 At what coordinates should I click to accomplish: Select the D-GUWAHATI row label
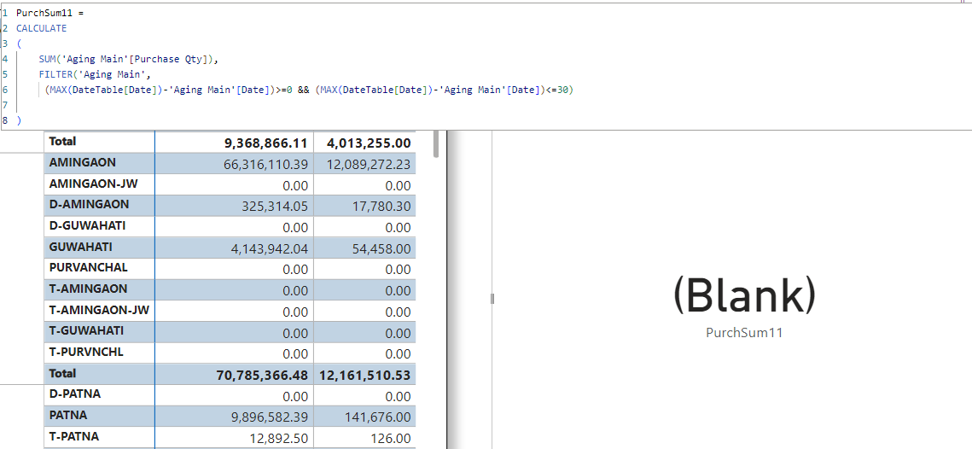[87, 225]
